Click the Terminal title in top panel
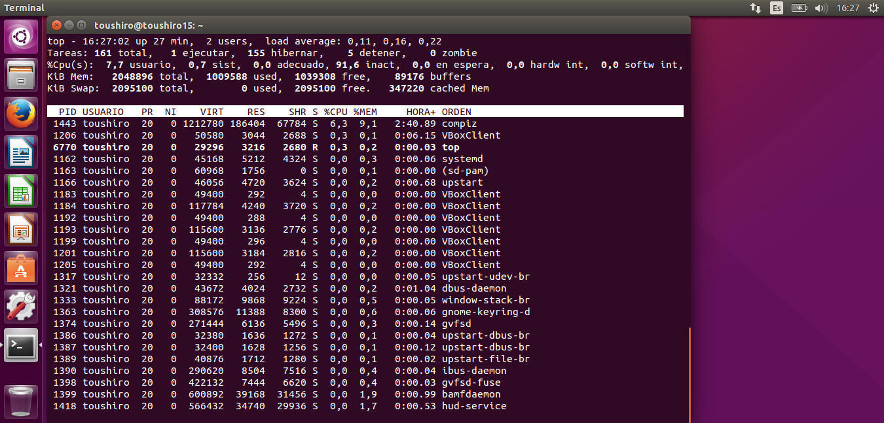The image size is (884, 423). [x=25, y=8]
